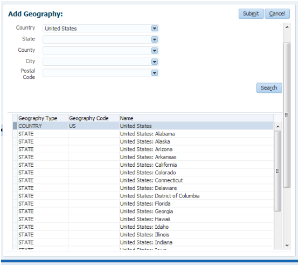Open the Postal Code dropdown arrow
This screenshot has width=299, height=266.
point(155,73)
